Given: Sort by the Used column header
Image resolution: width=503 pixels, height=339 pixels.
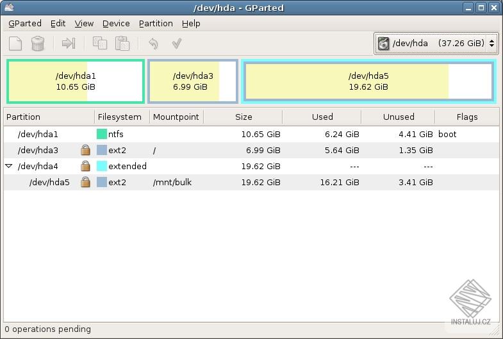Looking at the screenshot, I should coord(322,117).
